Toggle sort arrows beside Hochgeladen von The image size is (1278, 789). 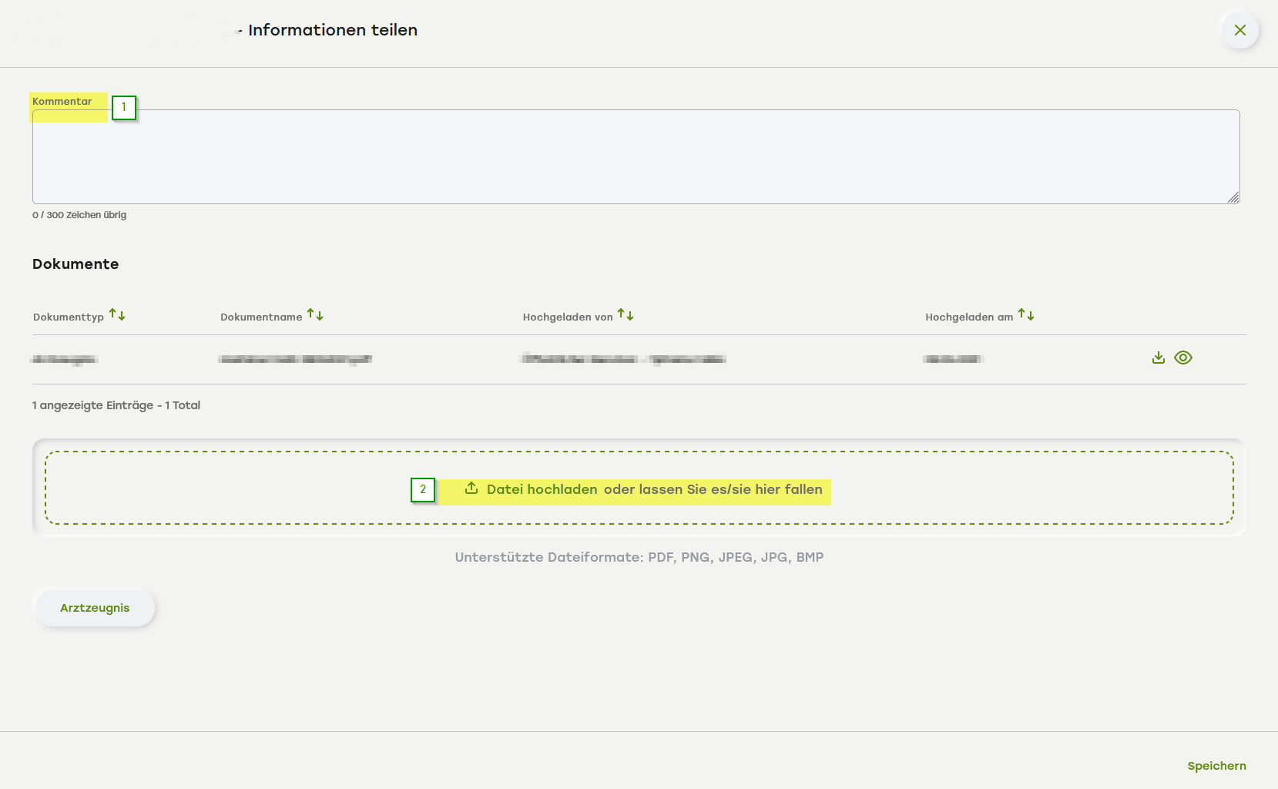626,315
